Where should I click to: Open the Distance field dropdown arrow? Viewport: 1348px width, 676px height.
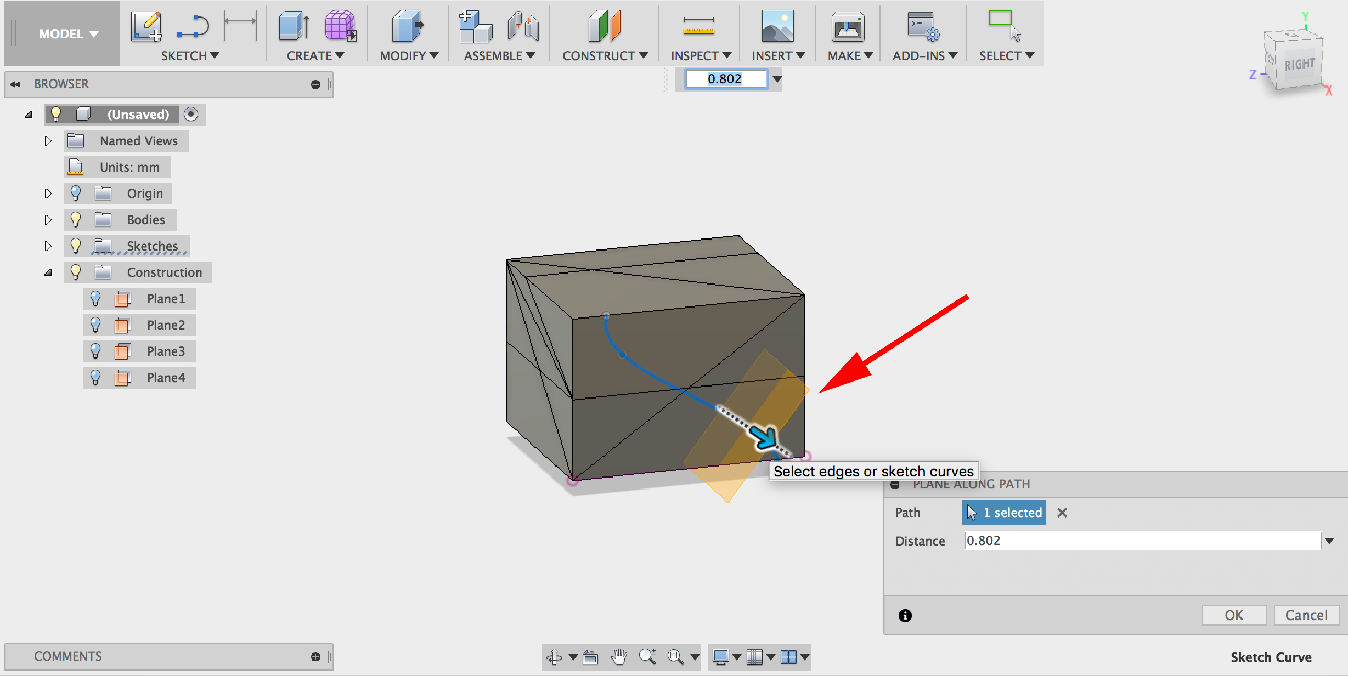click(1329, 541)
